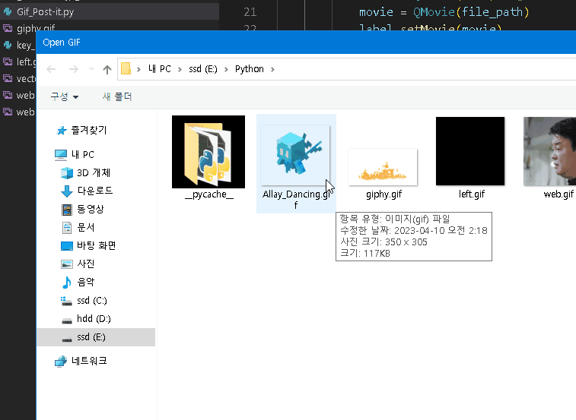Viewport: 576px width, 420px height.
Task: Select the left.gif black thumbnail
Action: point(470,151)
